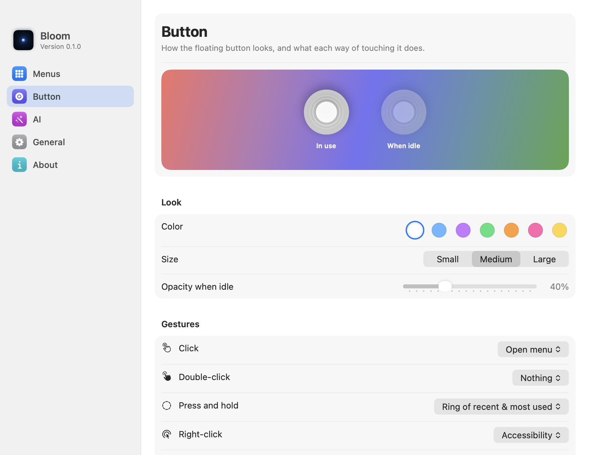Show the About page

70,165
